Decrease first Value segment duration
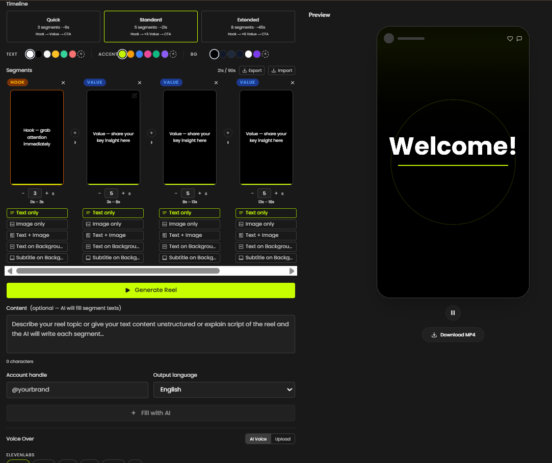The width and height of the screenshot is (552, 463). pyautogui.click(x=99, y=193)
